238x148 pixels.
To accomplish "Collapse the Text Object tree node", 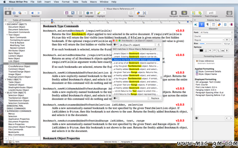I will click(7, 35).
